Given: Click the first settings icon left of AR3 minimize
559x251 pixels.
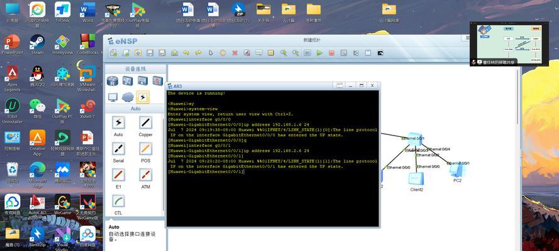Looking at the screenshot, I should tap(340, 85).
